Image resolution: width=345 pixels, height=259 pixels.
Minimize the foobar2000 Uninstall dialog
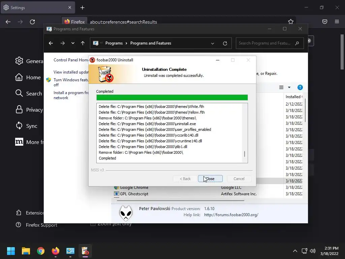pyautogui.click(x=218, y=60)
